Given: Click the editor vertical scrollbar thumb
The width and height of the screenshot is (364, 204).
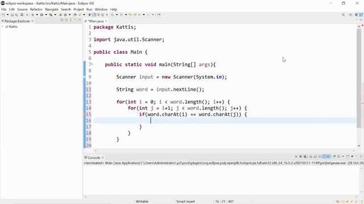Looking at the screenshot, I should (359, 78).
